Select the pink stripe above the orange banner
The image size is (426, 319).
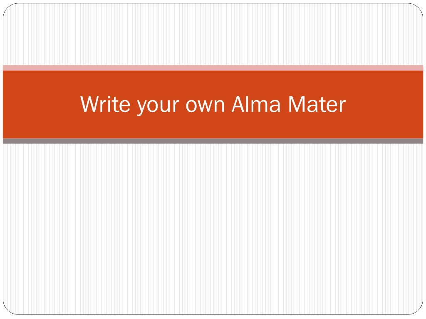pyautogui.click(x=213, y=68)
